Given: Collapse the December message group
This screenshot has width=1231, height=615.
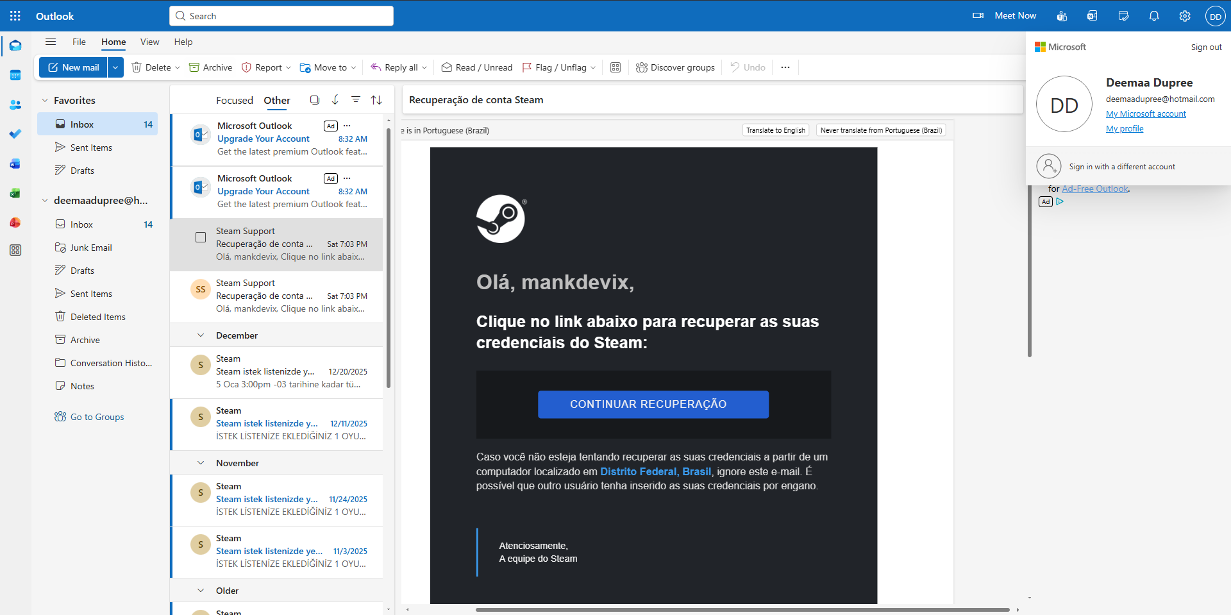Looking at the screenshot, I should pyautogui.click(x=201, y=335).
